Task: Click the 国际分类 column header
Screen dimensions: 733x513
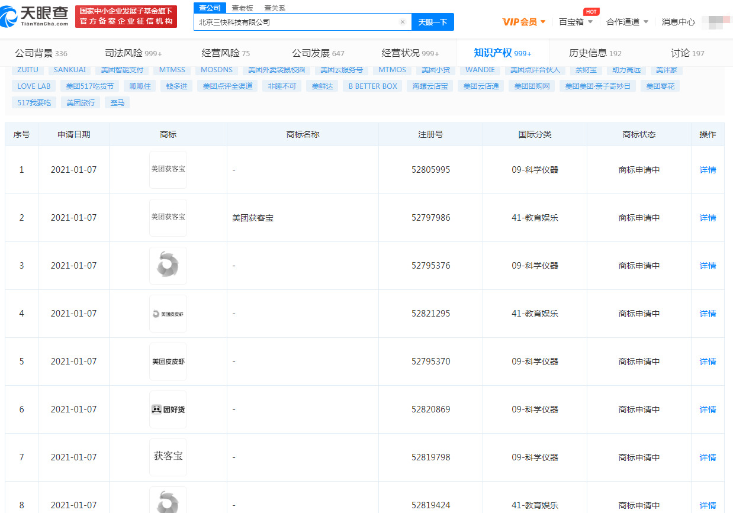Action: click(535, 134)
